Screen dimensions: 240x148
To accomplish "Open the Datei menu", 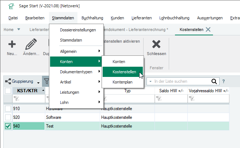I will 13,18.
